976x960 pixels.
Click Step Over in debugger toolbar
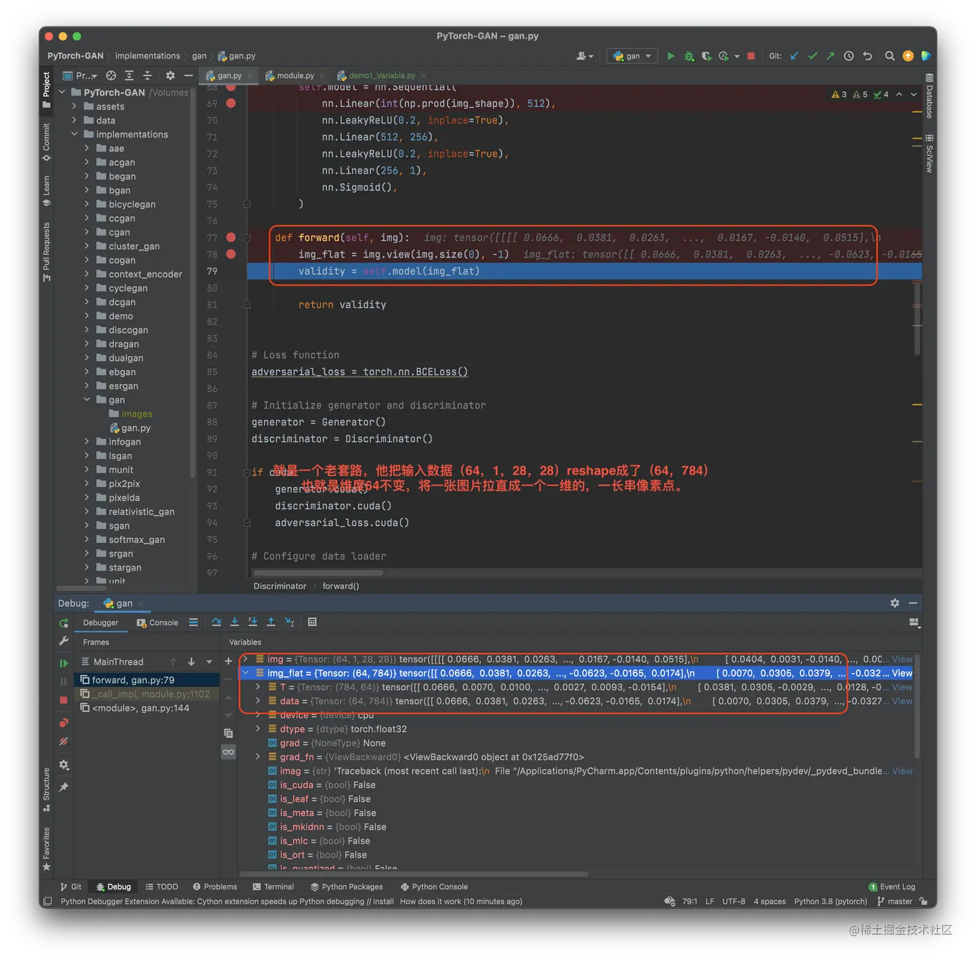[x=216, y=622]
